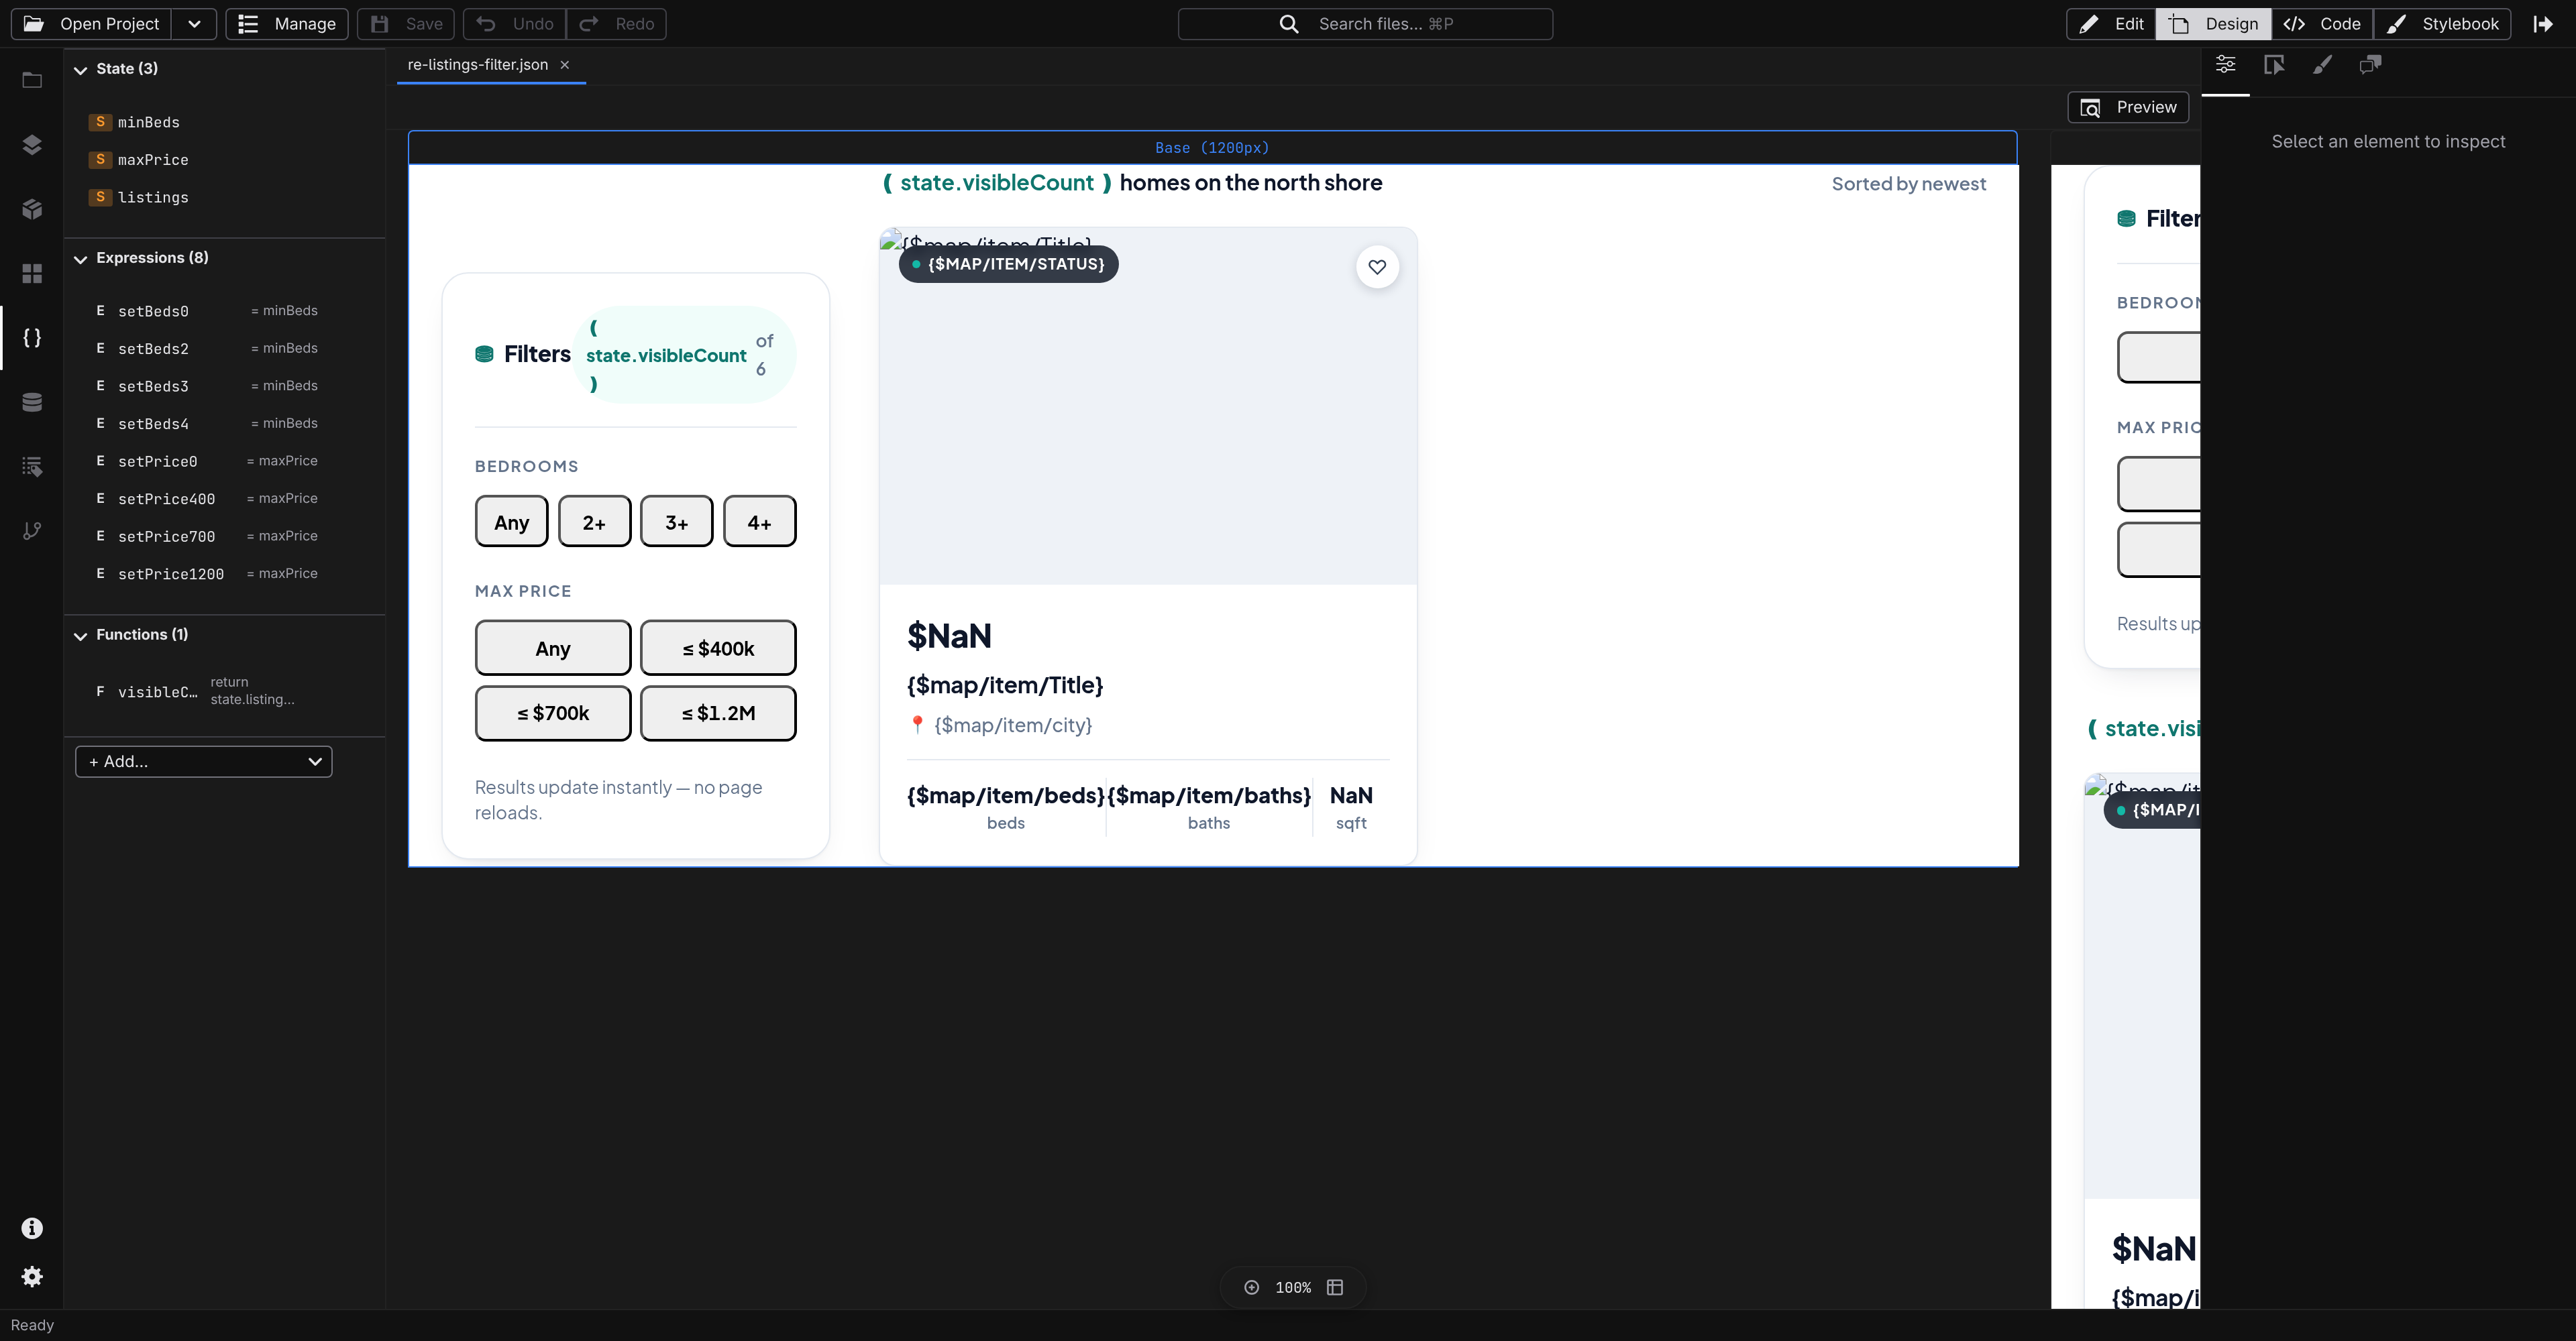The image size is (2576, 1341).
Task: Select the setPrice400 expression
Action: 225,499
